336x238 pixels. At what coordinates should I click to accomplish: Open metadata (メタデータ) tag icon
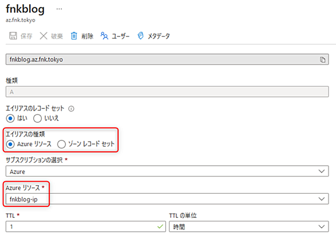click(x=140, y=36)
